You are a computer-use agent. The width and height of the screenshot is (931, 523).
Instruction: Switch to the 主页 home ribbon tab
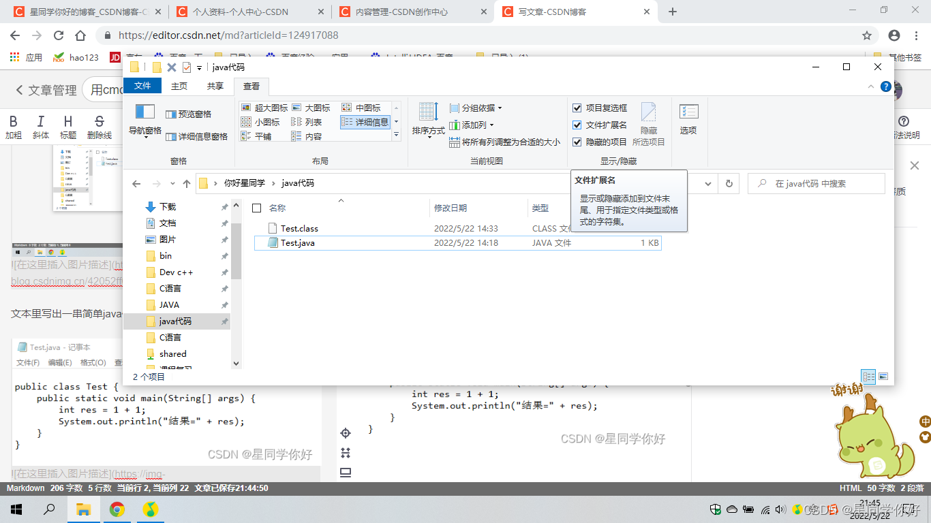pyautogui.click(x=179, y=86)
